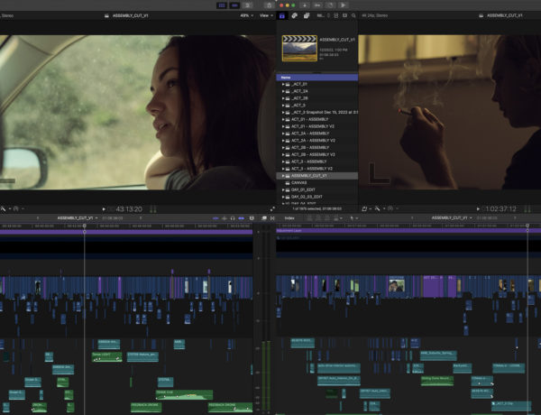This screenshot has height=415, width=541.
Task: Open the Titles and Generators sidebar
Action: click(x=307, y=15)
